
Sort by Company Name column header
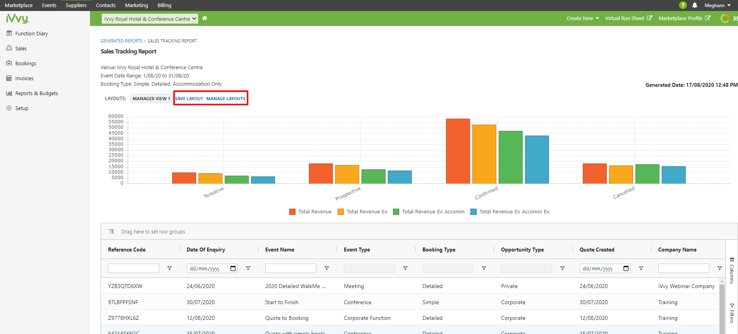pyautogui.click(x=677, y=250)
